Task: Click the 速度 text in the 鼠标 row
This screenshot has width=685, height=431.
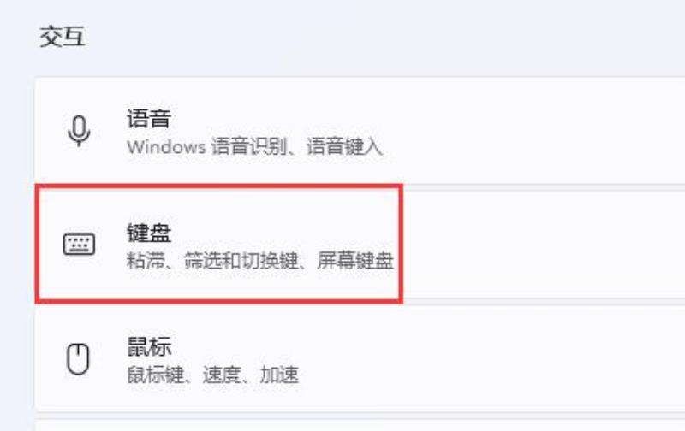Action: pyautogui.click(x=222, y=375)
